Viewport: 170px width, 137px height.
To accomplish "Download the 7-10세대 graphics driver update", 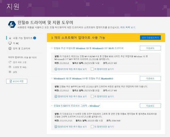I will tap(150, 106).
